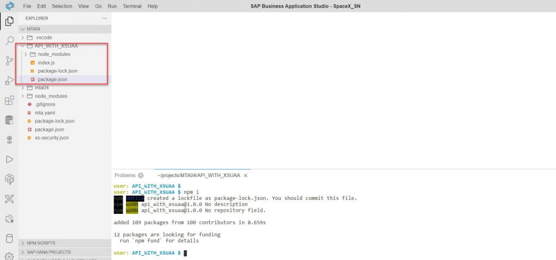
Task: Open the Terminal menu
Action: [132, 6]
